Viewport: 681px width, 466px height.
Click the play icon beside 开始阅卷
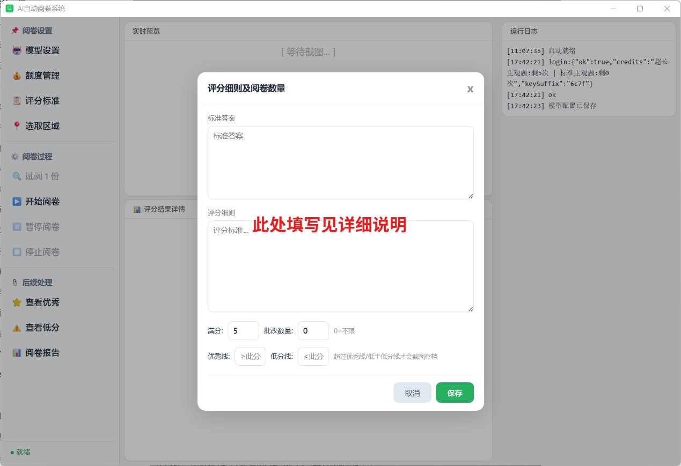[x=17, y=202]
